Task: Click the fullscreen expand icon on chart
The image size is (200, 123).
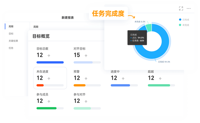Action: (181, 9)
